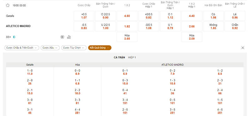
Task: Close the expanded betting panel with X
Action: (x=243, y=48)
